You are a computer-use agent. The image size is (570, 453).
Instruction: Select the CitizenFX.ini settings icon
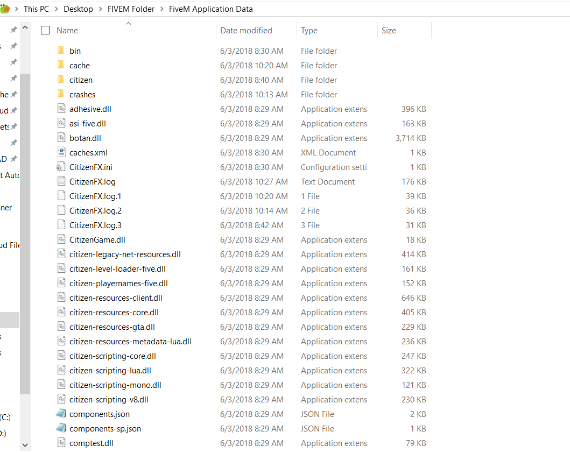[61, 167]
